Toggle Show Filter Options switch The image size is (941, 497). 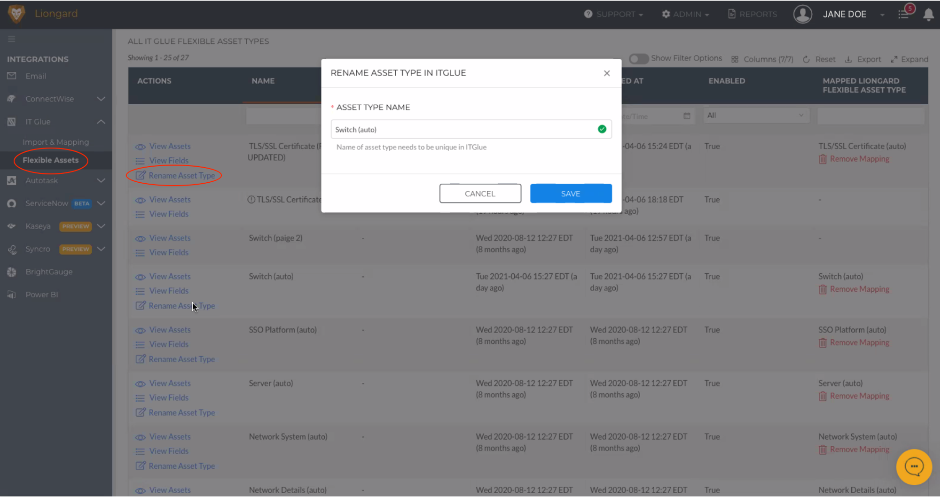639,59
